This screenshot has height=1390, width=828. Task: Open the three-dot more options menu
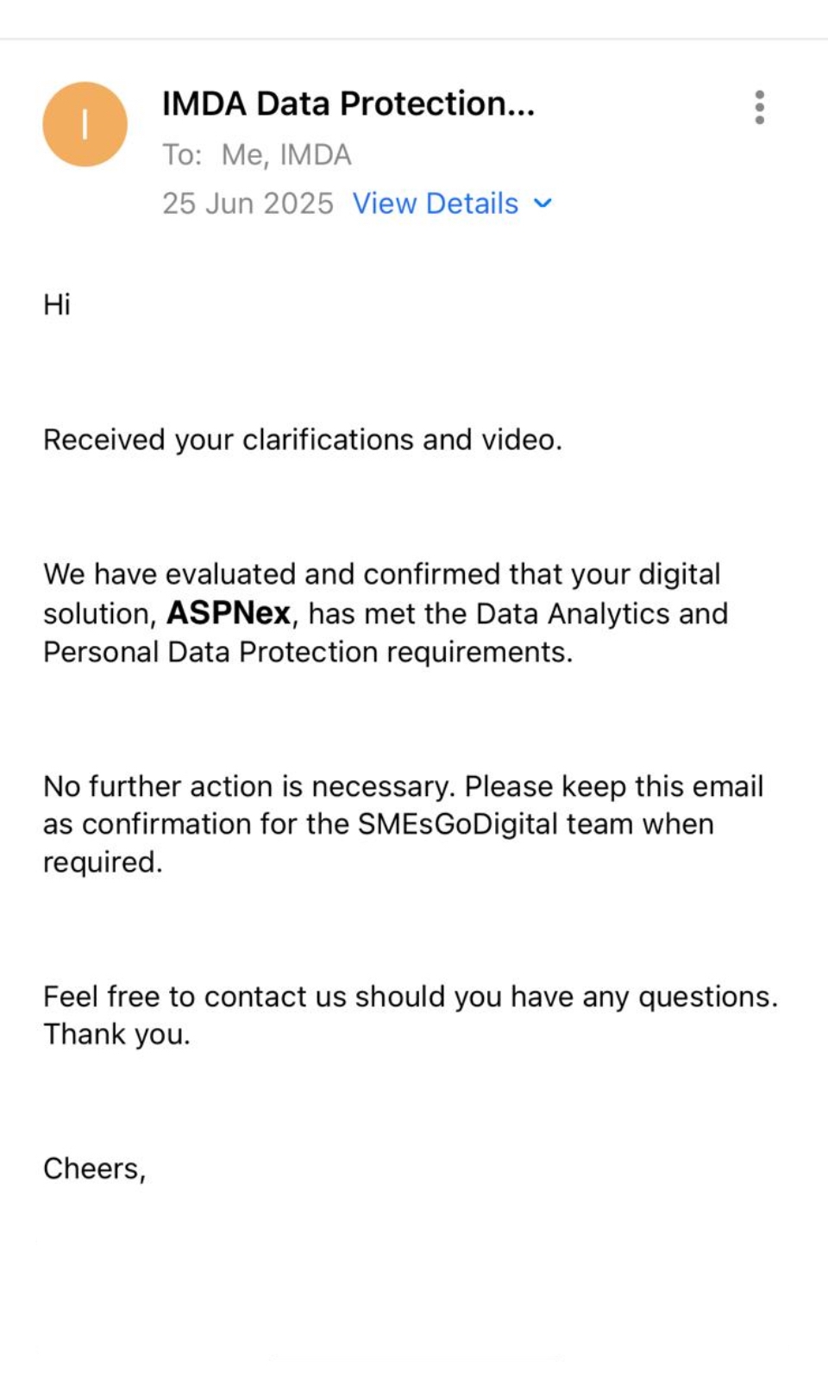tap(759, 108)
